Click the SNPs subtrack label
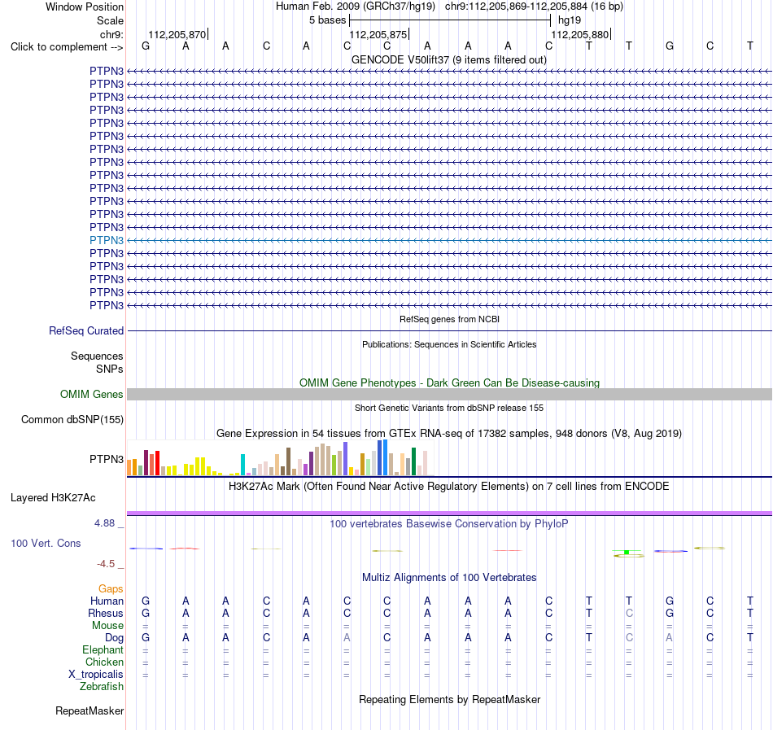Screen dimensions: 773x730 pos(110,369)
